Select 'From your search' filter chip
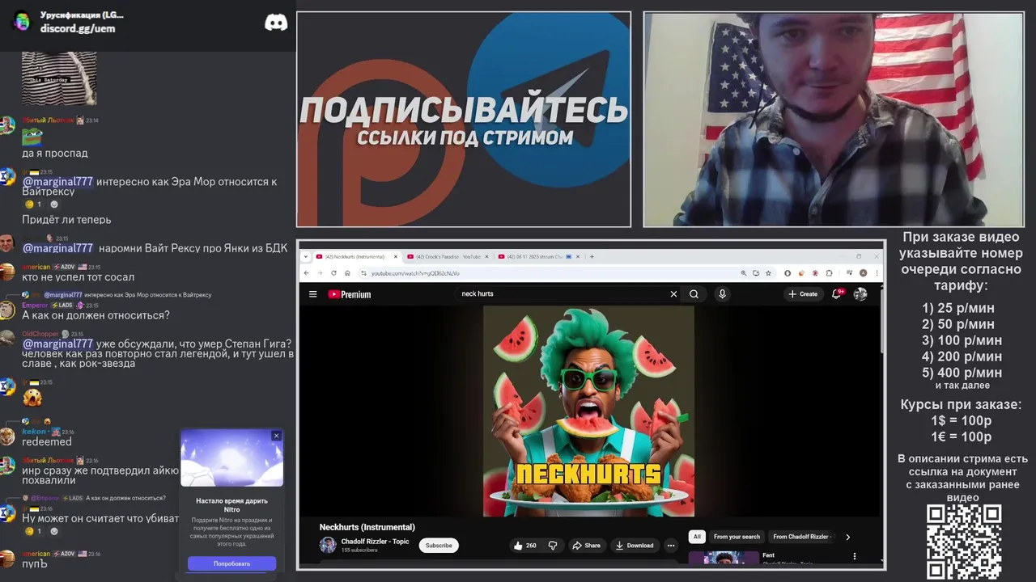This screenshot has height=582, width=1036. click(737, 537)
